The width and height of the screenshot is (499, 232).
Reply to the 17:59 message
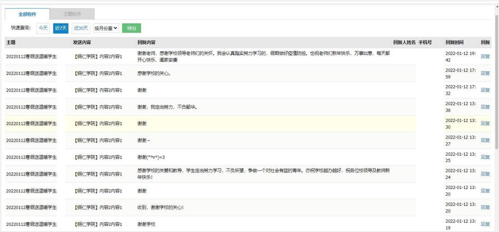(x=485, y=73)
